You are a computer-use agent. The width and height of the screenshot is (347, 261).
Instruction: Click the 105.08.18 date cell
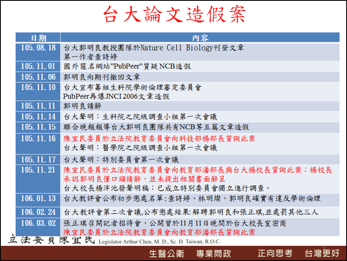38,48
